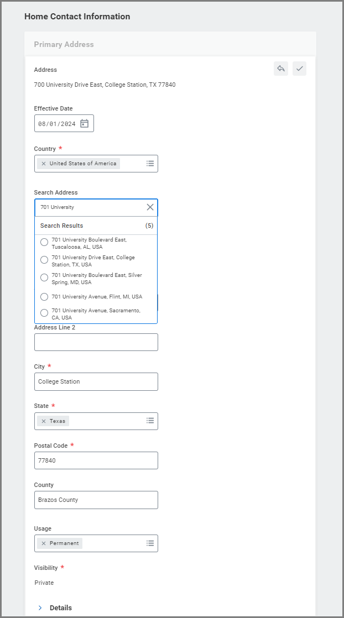Select 701 University Avenue, Sacramento, CA
The image size is (344, 618).
tap(44, 313)
